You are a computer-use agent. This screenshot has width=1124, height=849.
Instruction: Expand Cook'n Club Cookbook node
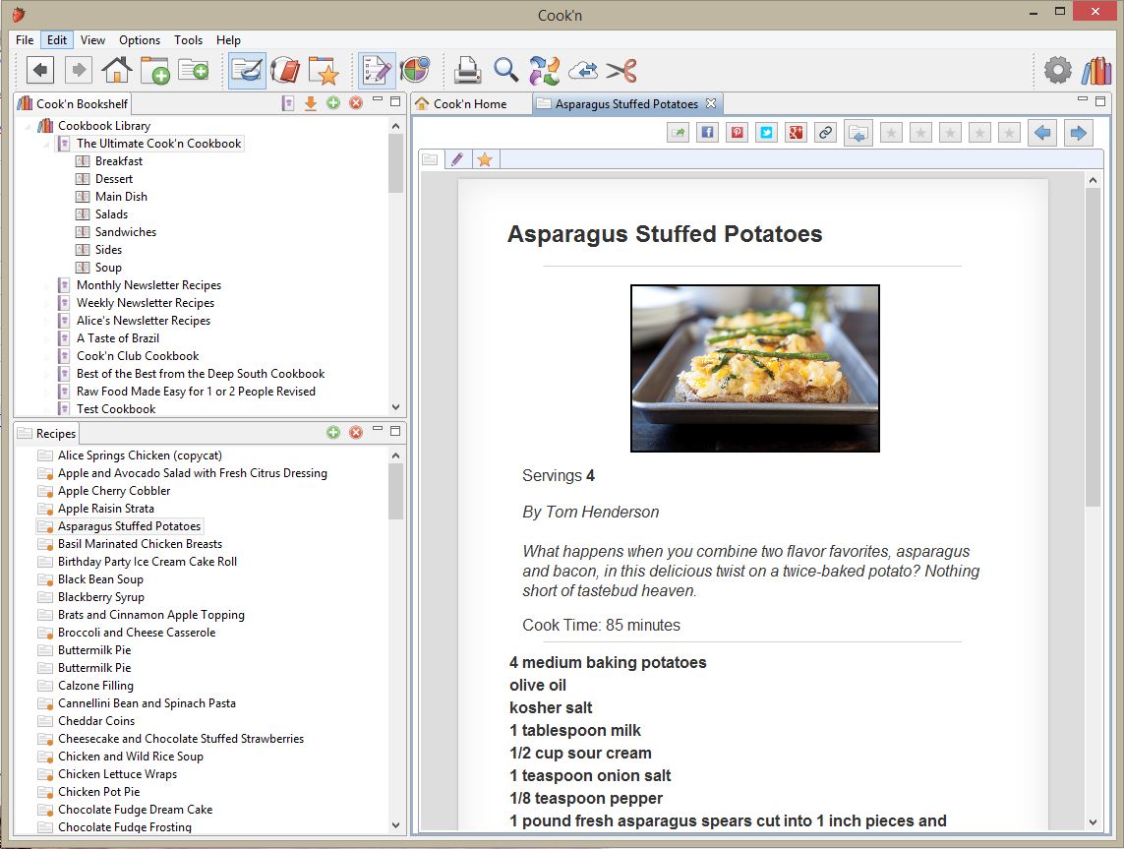[x=46, y=356]
